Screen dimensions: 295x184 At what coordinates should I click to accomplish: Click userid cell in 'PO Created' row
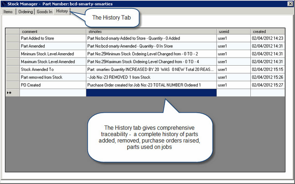pyautogui.click(x=234, y=85)
